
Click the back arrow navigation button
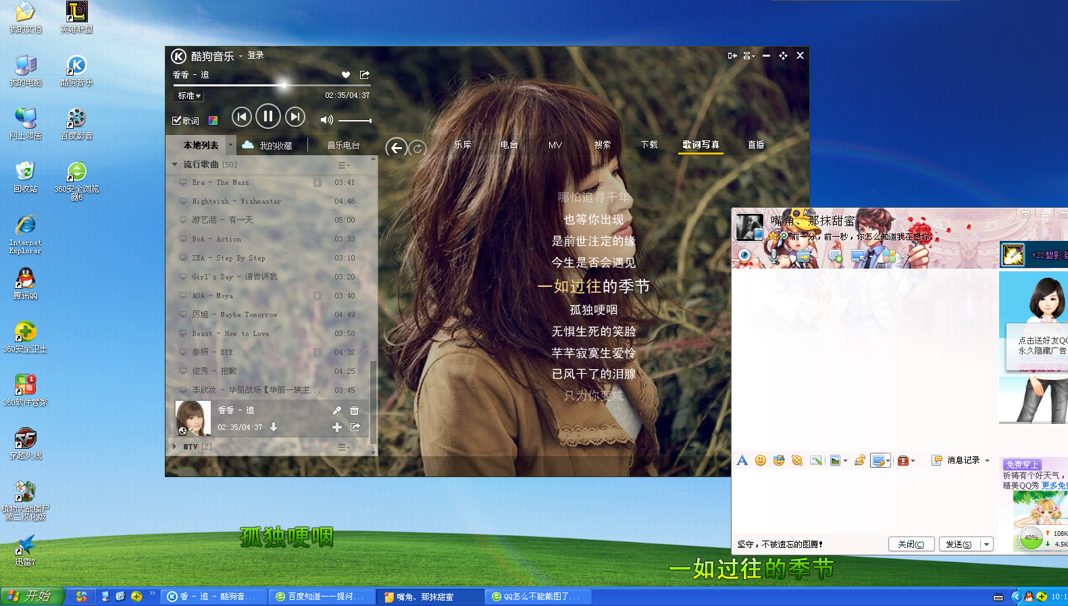click(397, 148)
